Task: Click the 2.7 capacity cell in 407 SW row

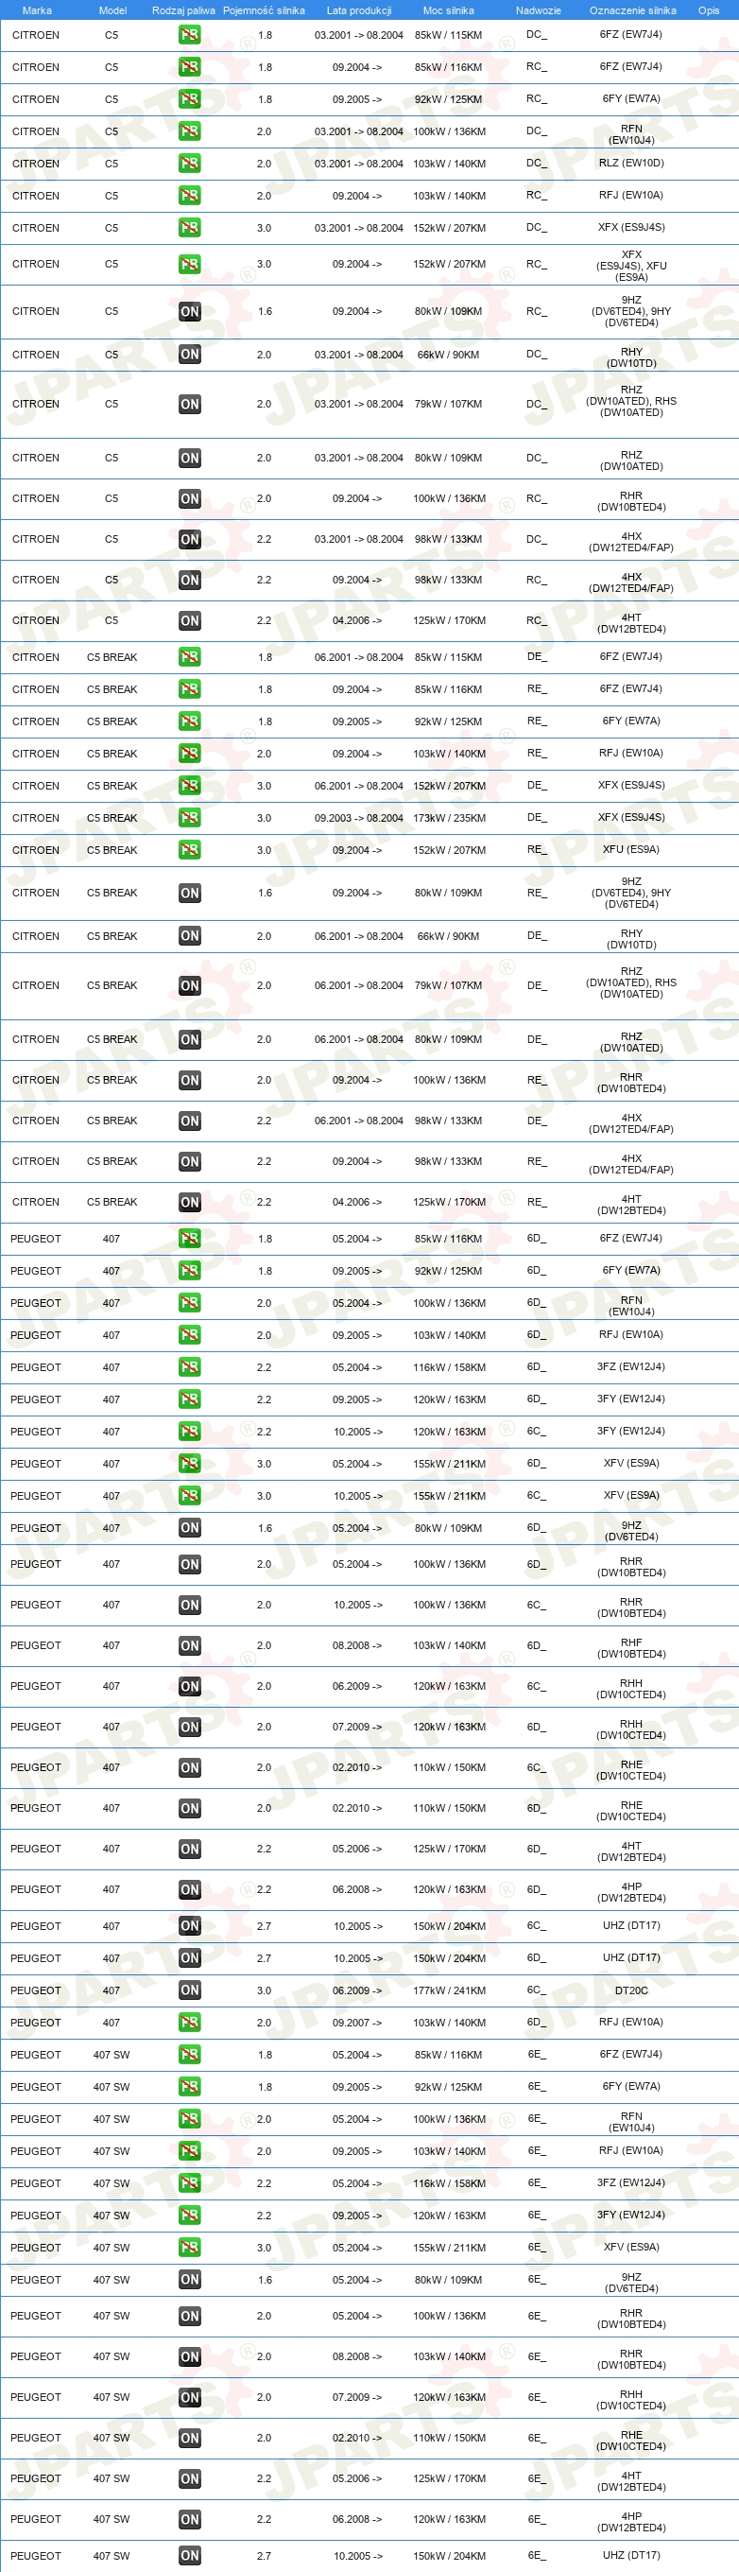Action: [265, 2555]
